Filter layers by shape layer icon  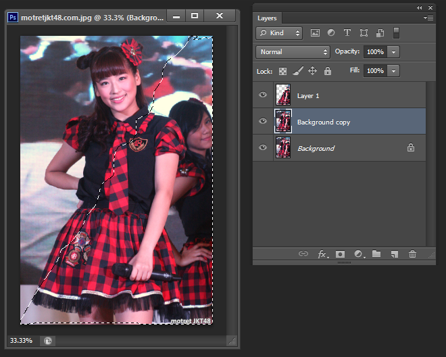point(364,32)
